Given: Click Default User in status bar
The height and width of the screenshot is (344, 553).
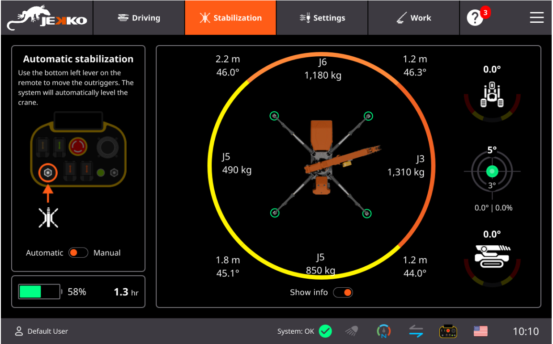Looking at the screenshot, I should 42,331.
